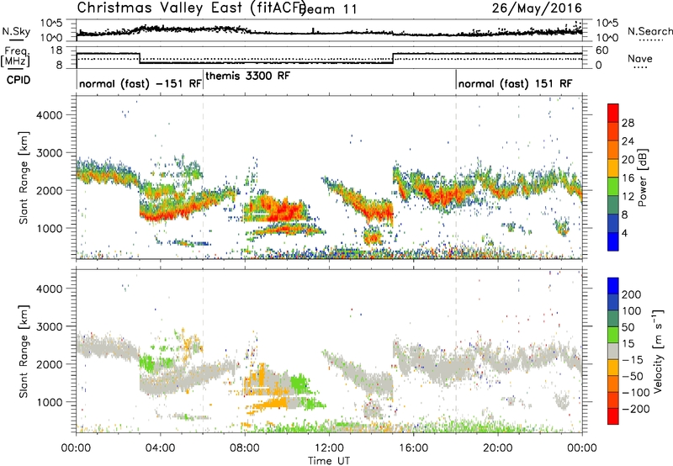This screenshot has height=466, width=673.
Task: Click the power panel 'Slant Range [km]' label
Action: [x=24, y=177]
